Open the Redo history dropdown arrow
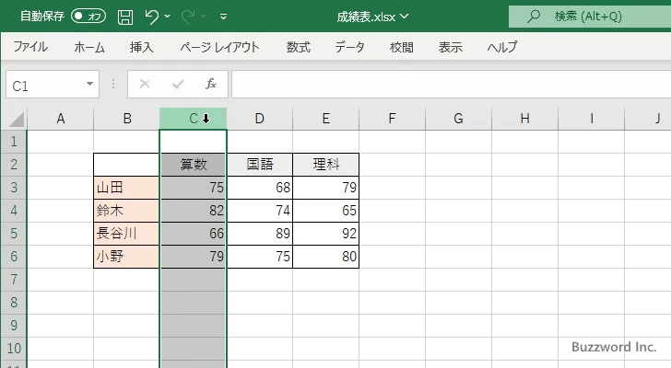 point(204,17)
